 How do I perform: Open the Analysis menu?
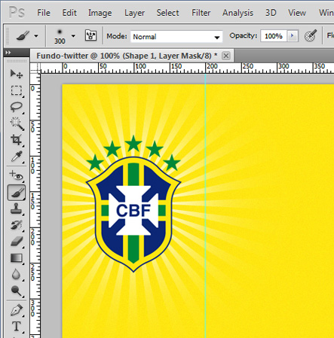pos(237,13)
